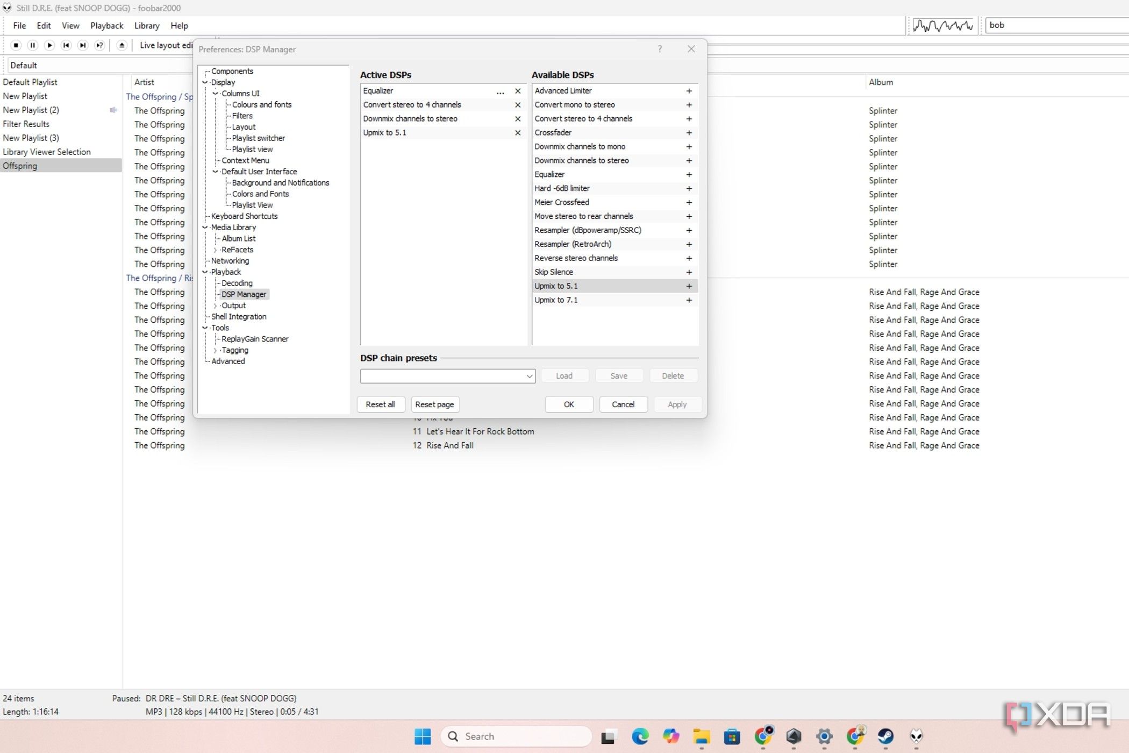Click the Play button in toolbar
Image resolution: width=1129 pixels, height=753 pixels.
[x=49, y=45]
